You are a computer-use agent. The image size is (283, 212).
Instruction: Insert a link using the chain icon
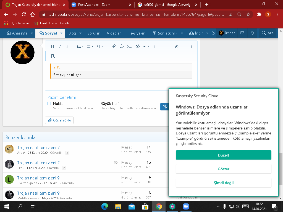[114, 46]
